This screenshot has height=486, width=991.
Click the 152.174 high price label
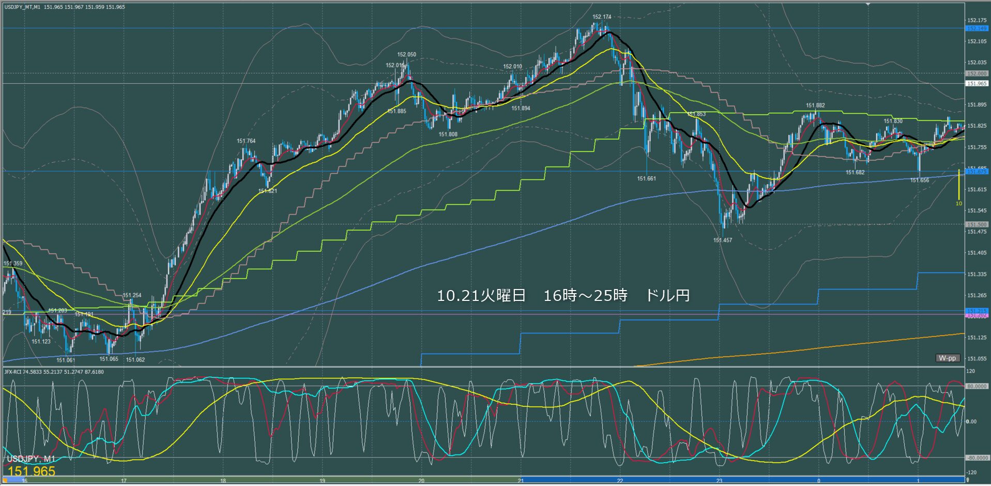click(602, 17)
